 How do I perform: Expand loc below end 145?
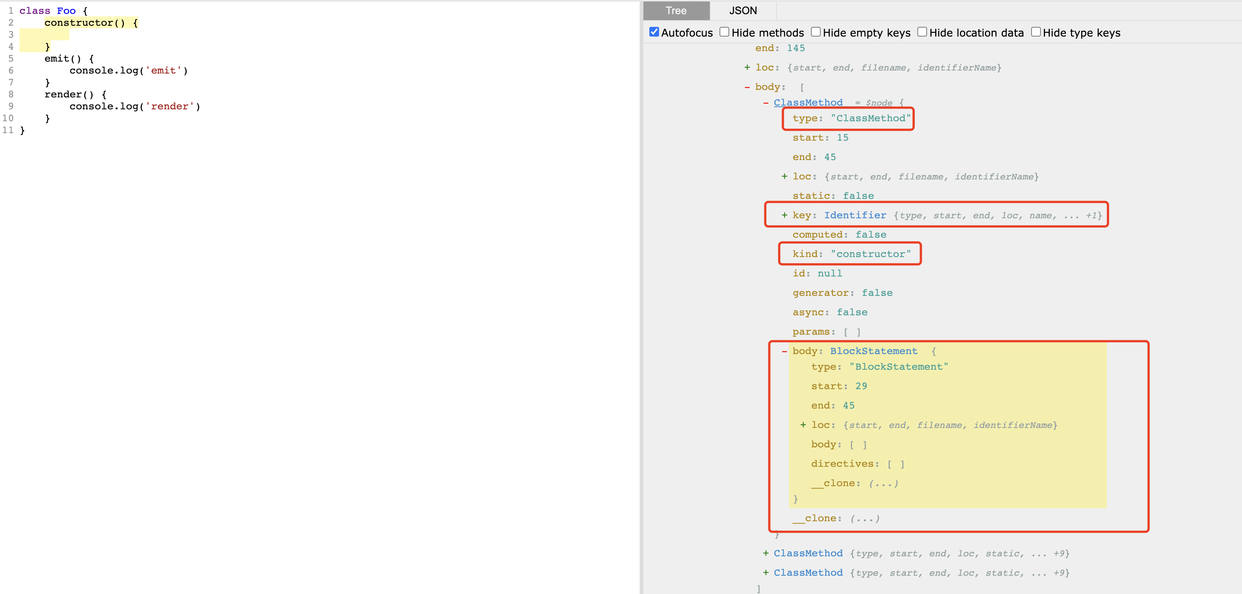pos(747,68)
